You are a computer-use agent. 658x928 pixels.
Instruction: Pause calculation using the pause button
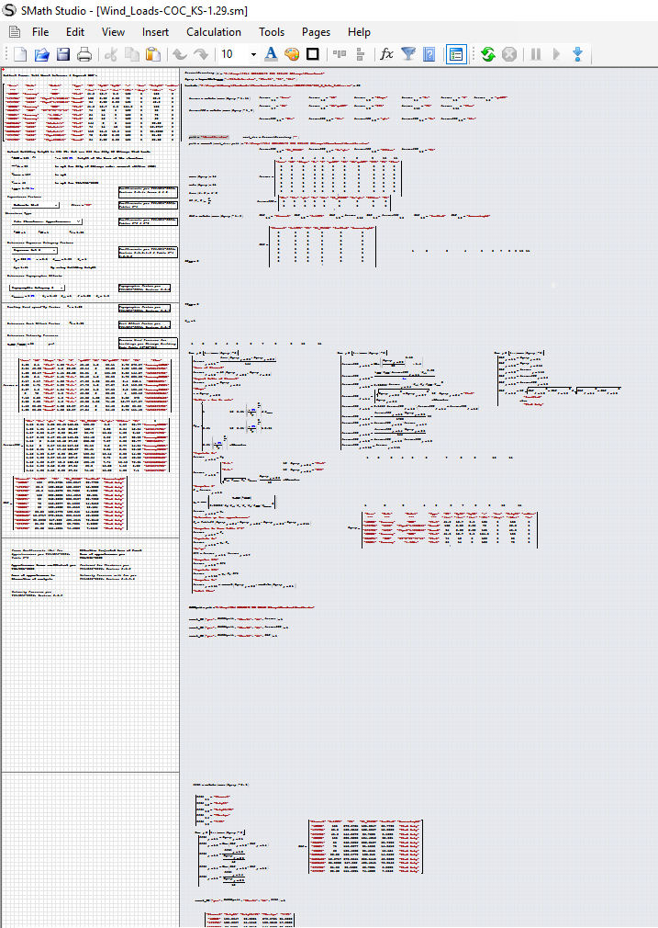[535, 54]
